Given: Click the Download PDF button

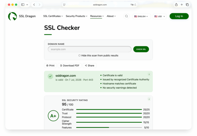Looking at the screenshot, I should 70,65.
